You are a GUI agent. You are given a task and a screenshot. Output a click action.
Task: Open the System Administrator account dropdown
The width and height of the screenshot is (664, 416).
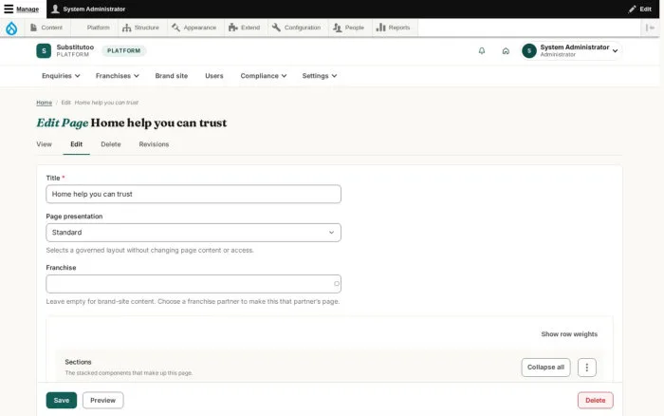(x=571, y=51)
